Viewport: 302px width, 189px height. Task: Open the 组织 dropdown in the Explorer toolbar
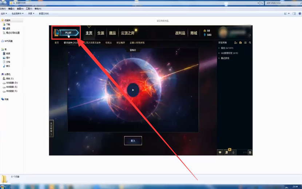click(4, 14)
